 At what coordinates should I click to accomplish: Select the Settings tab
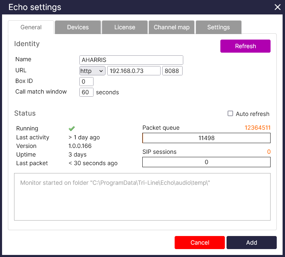pos(218,28)
